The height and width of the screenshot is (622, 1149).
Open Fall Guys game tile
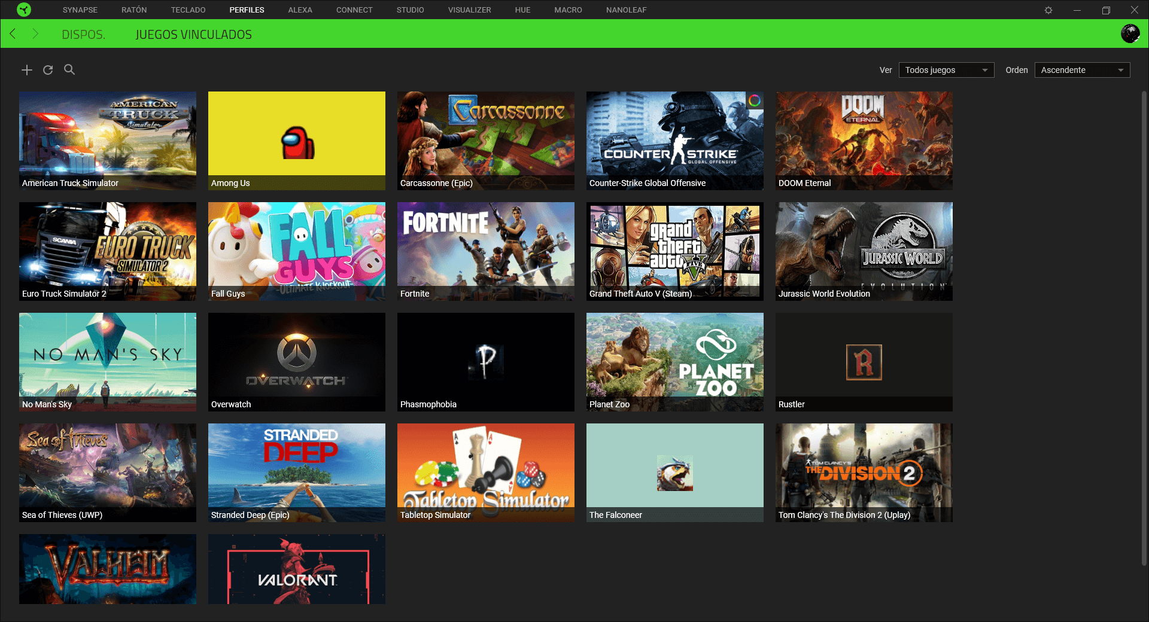click(297, 251)
